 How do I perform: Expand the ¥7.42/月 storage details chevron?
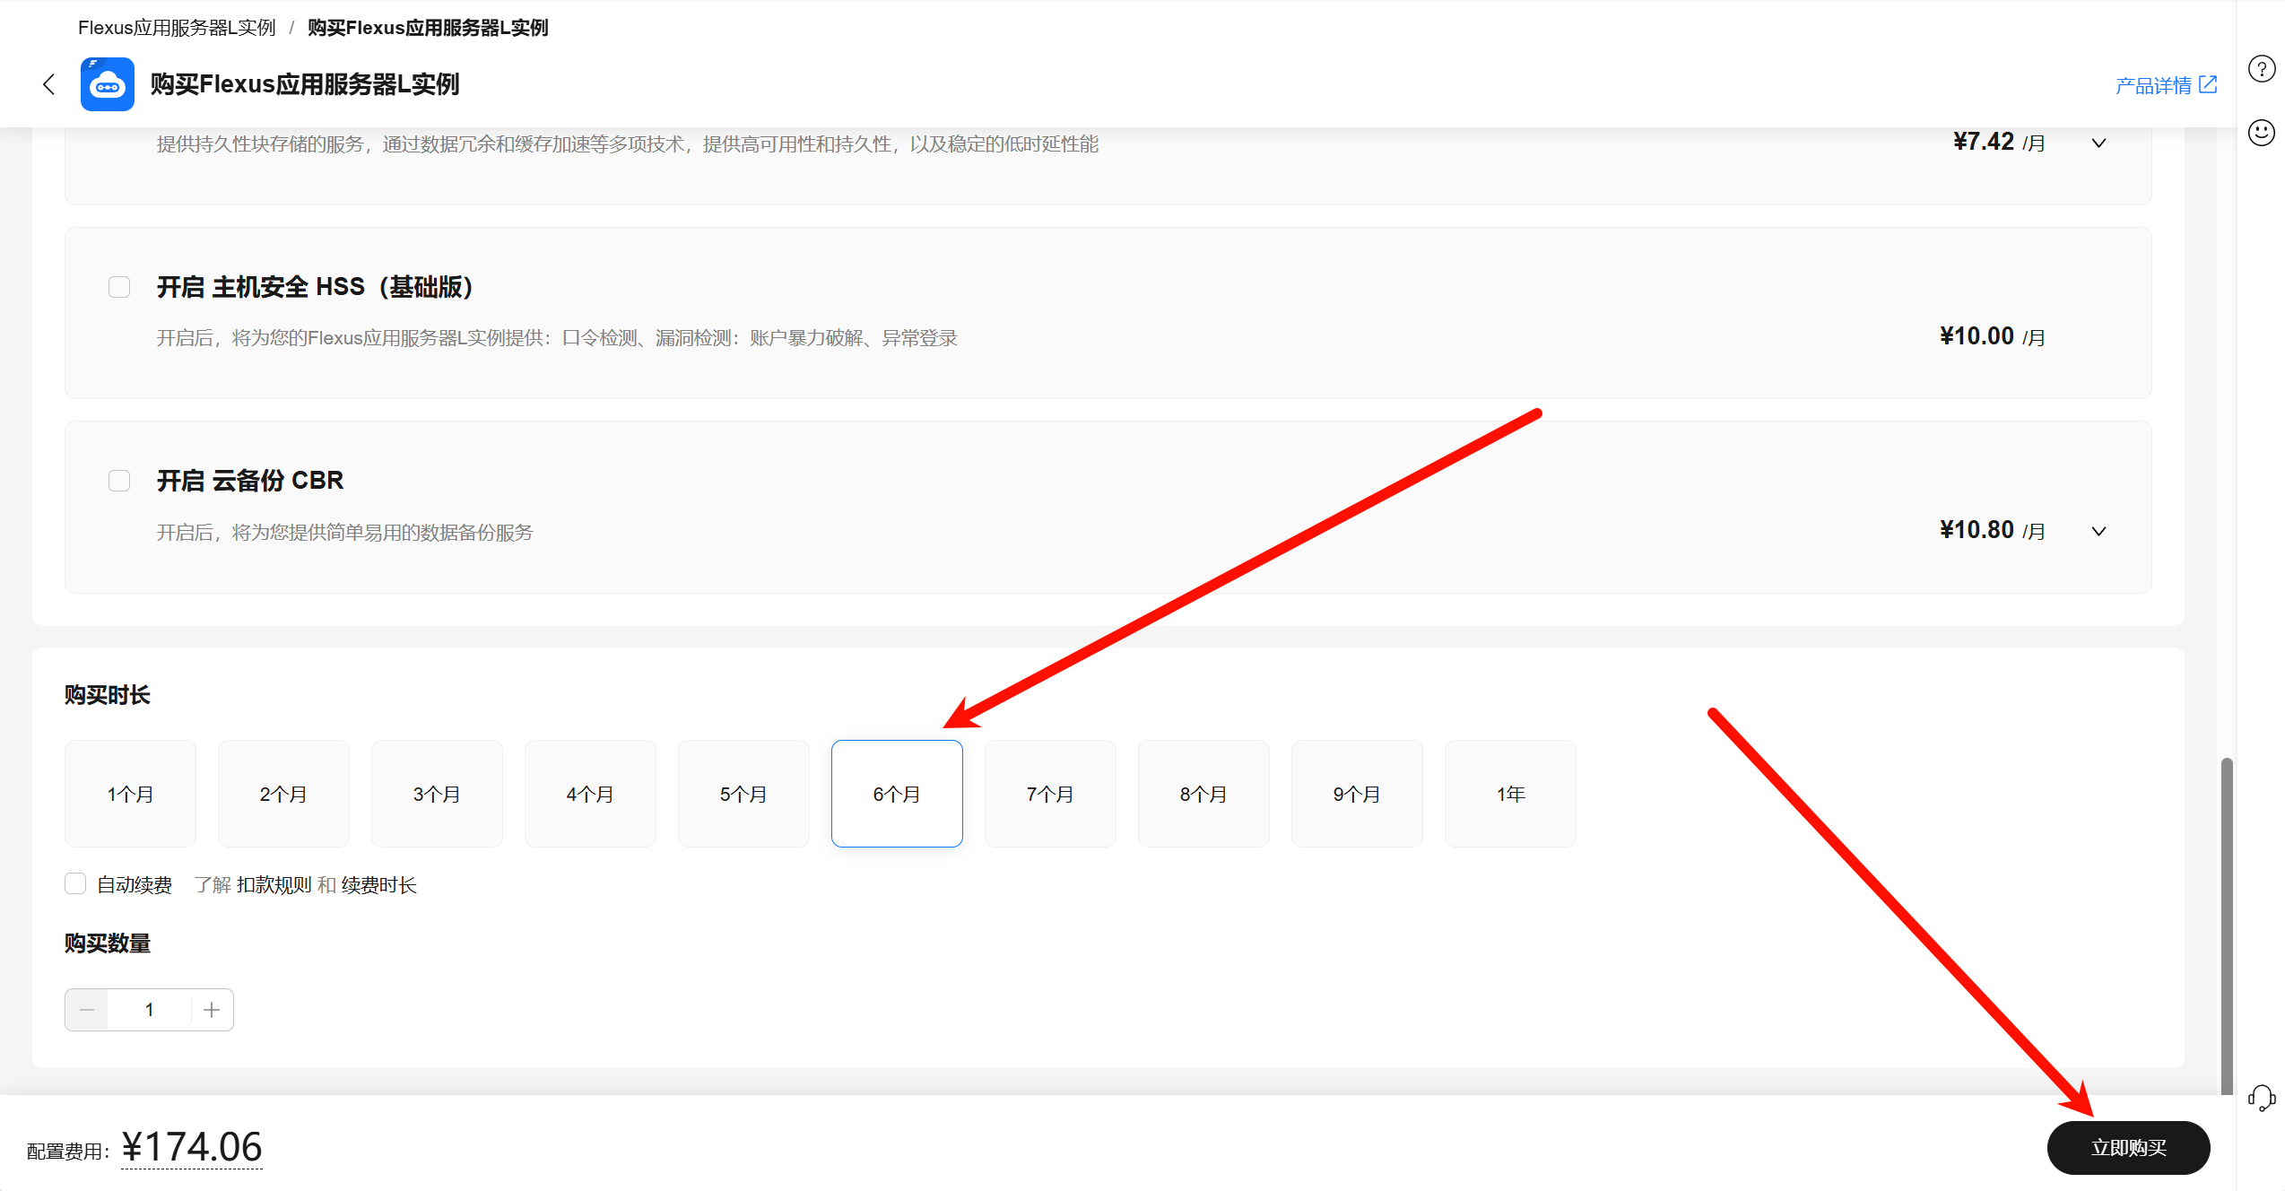2098,143
